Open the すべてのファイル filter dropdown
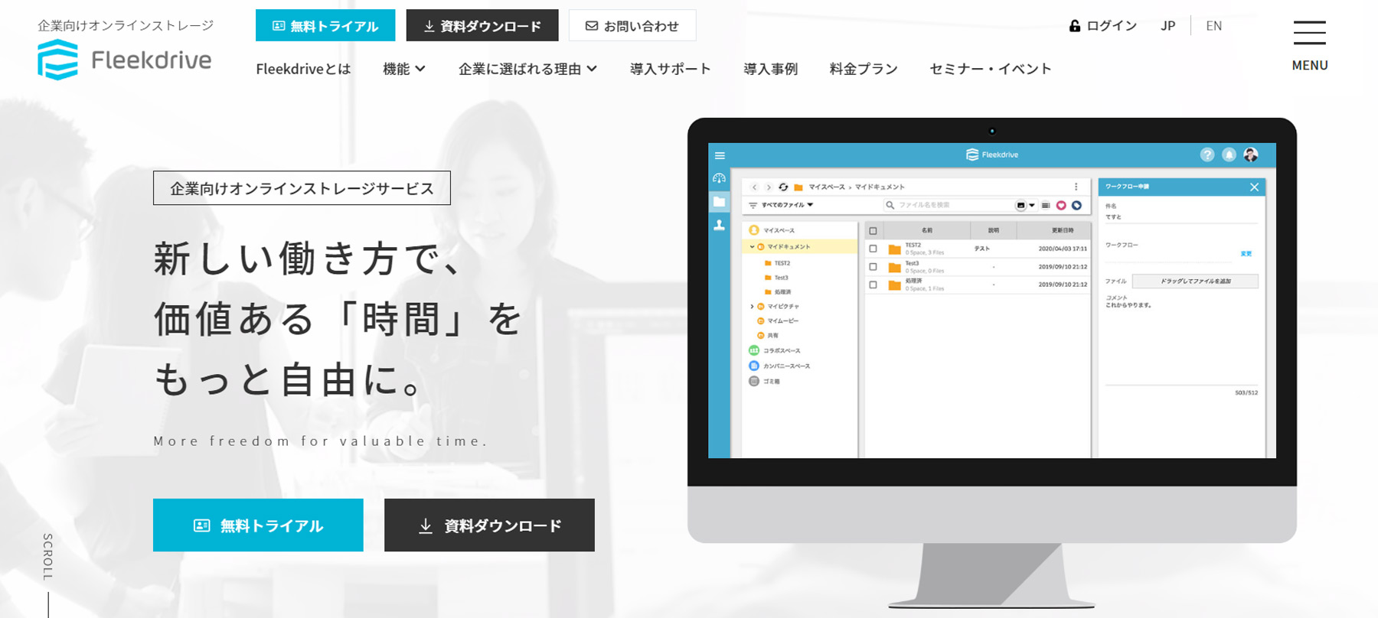 (x=787, y=205)
